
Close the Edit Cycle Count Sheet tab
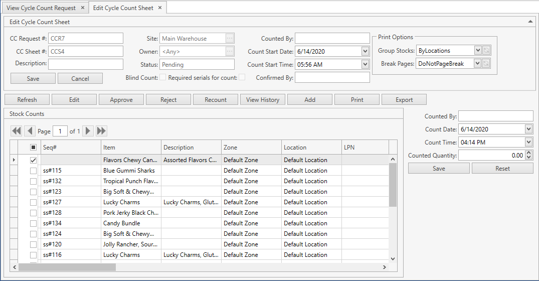pyautogui.click(x=160, y=8)
